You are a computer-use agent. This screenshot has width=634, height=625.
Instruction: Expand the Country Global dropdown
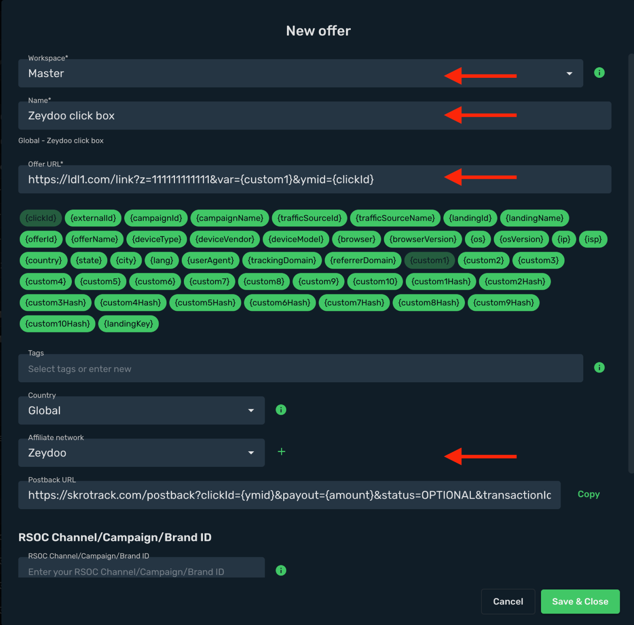click(142, 411)
